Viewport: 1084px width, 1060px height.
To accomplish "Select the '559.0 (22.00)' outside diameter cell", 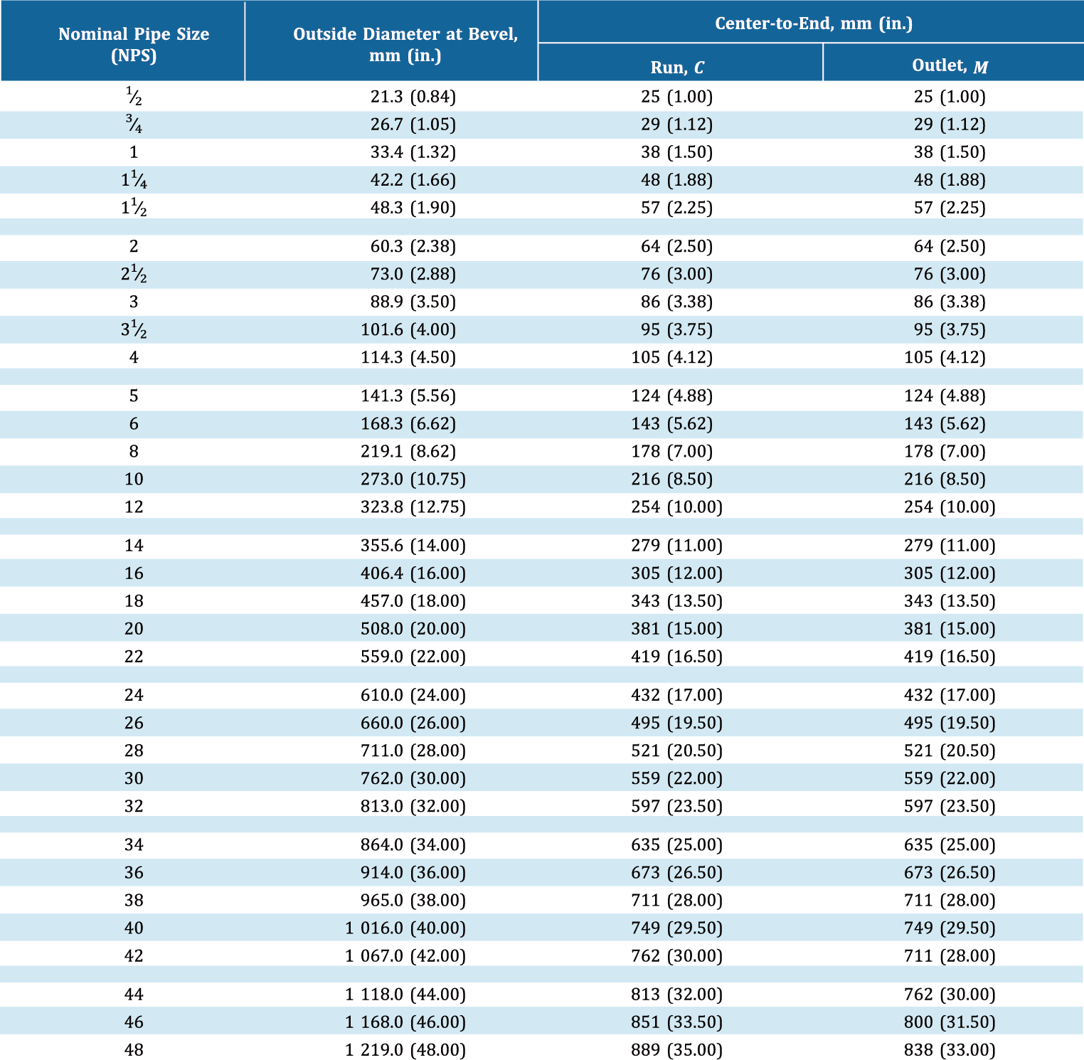I will pyautogui.click(x=413, y=656).
